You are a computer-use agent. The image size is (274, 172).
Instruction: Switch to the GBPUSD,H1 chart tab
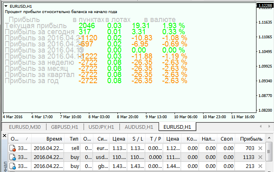coord(64,127)
